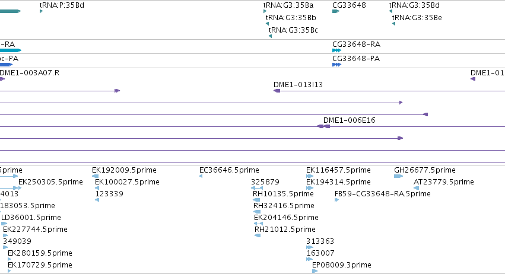Select the DME1-013I13 clone end arrow
This screenshot has height=274, width=505.
tap(277, 91)
